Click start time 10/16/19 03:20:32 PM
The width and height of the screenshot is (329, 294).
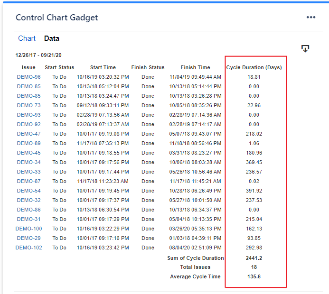pos(103,77)
